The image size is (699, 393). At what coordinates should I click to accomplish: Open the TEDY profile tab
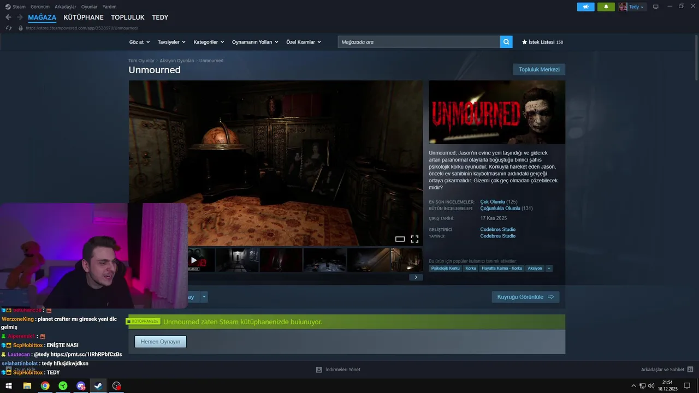(160, 17)
